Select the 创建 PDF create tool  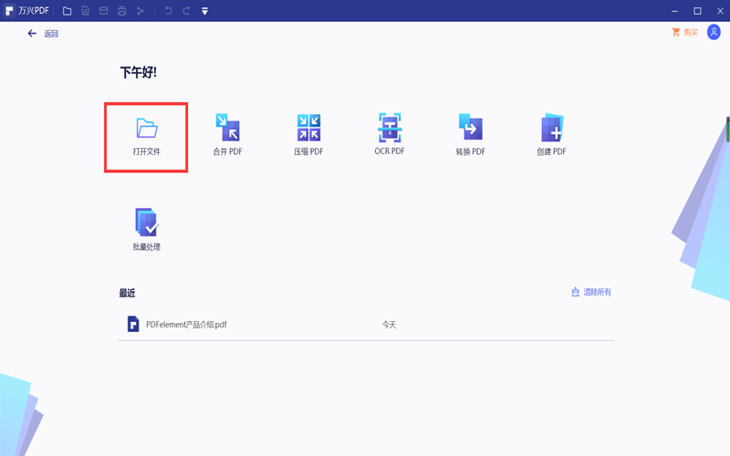551,128
